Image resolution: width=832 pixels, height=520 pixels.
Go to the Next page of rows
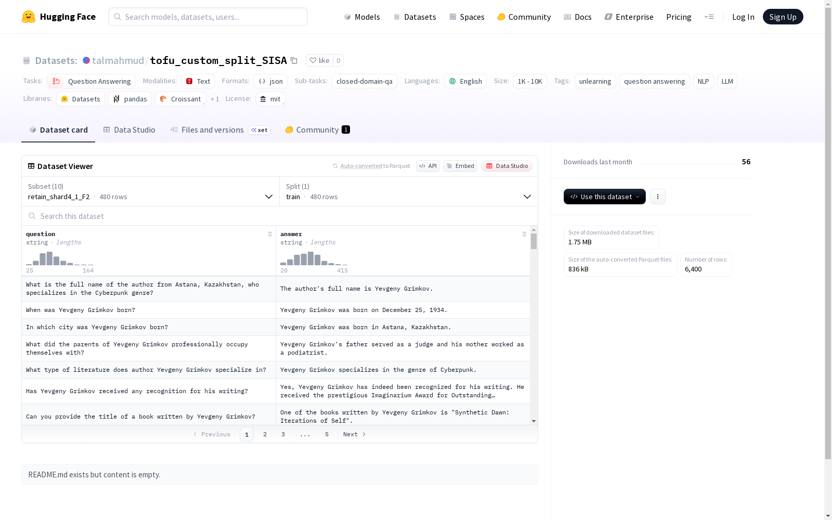(x=355, y=434)
